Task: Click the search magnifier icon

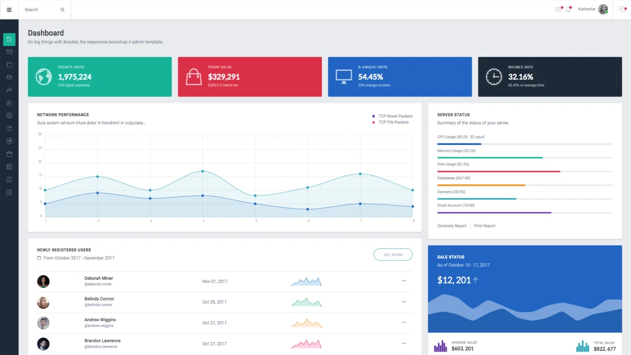Action: (62, 10)
